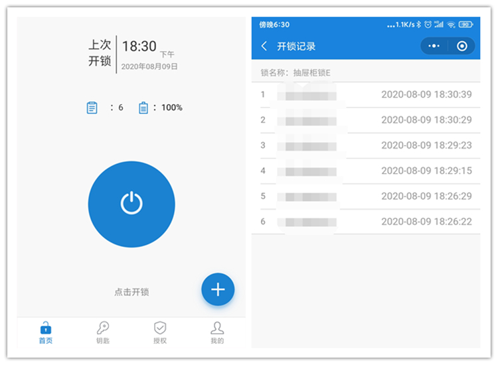Click the battery level icon
The width and height of the screenshot is (498, 365).
(x=143, y=108)
